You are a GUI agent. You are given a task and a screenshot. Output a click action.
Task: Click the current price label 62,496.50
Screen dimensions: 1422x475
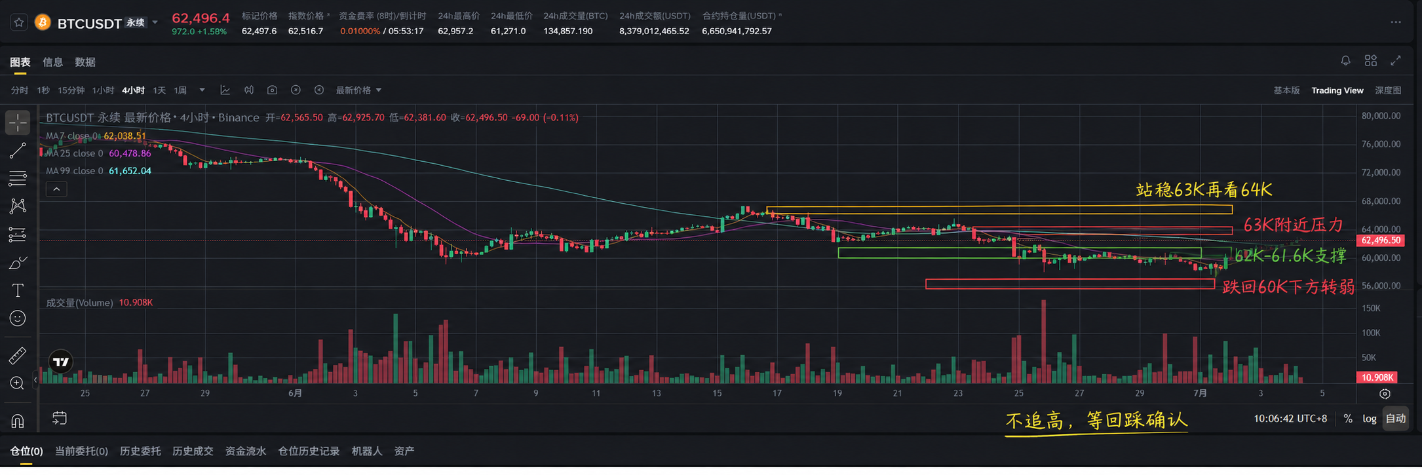[1380, 240]
